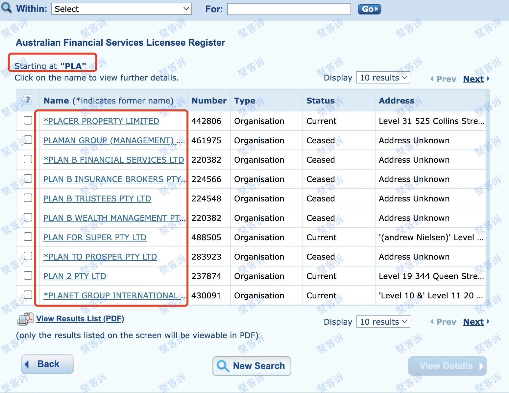Click Ceased status of PLAN B TRUSTEES
The image size is (509, 393).
point(321,198)
